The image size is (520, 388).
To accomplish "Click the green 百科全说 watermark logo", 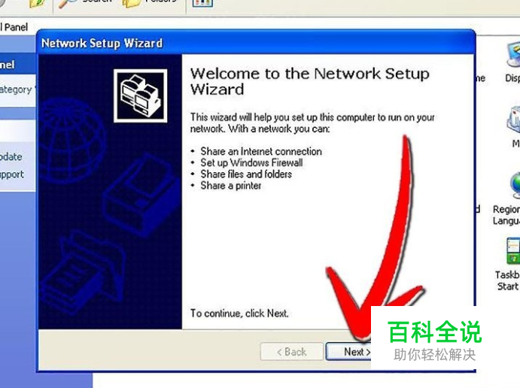I will [434, 332].
